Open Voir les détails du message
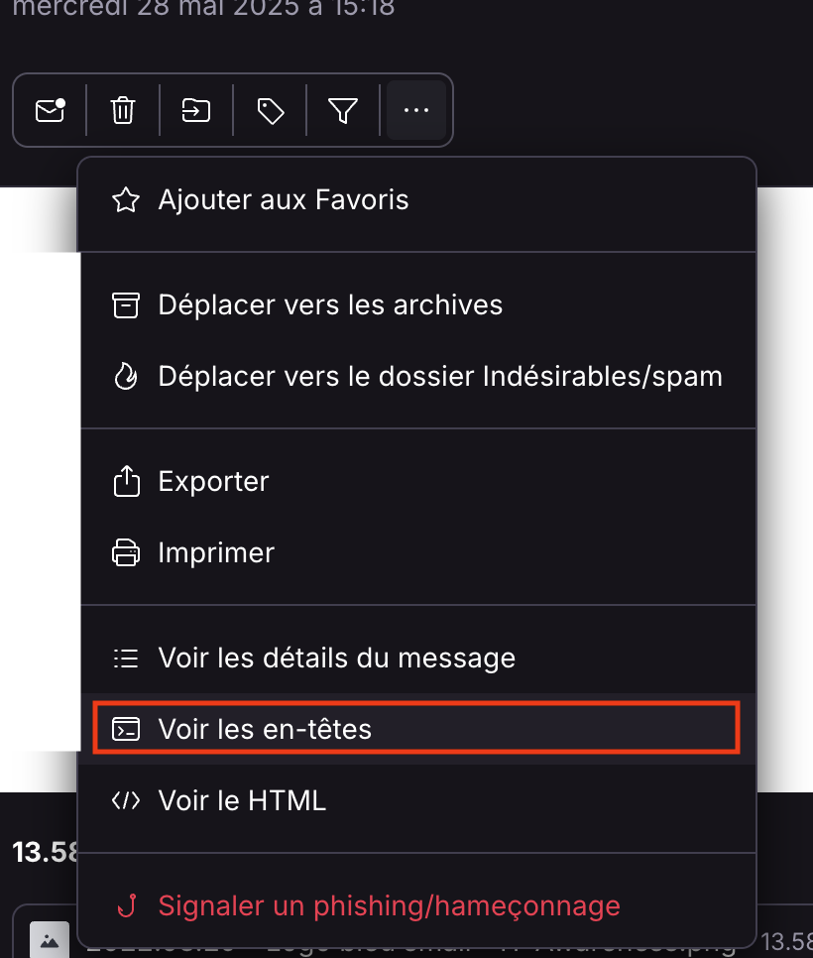813x958 pixels. click(336, 658)
